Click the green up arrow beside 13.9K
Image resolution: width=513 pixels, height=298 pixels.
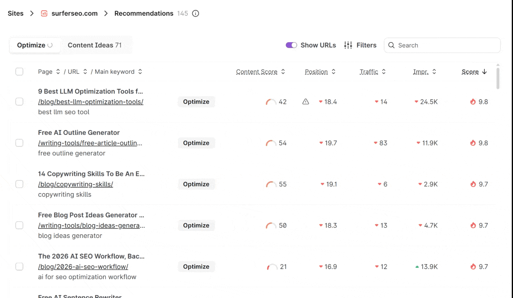(x=417, y=267)
